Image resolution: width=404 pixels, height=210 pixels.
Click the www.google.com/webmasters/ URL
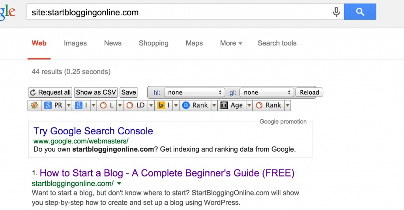coord(81,141)
